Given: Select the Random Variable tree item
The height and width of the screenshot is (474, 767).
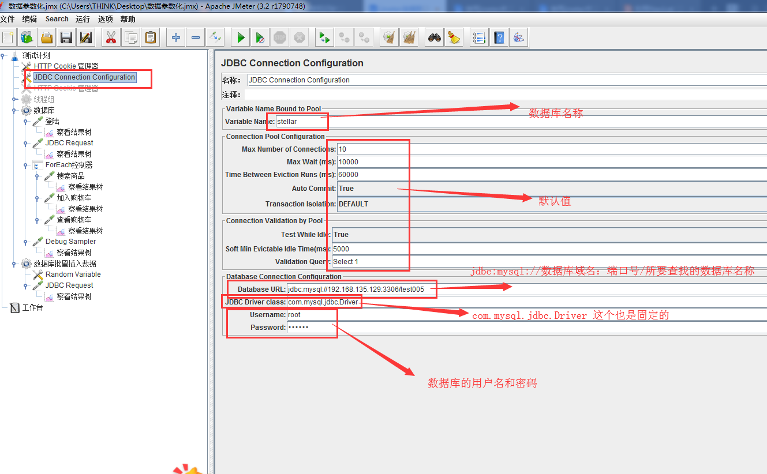Looking at the screenshot, I should point(73,274).
